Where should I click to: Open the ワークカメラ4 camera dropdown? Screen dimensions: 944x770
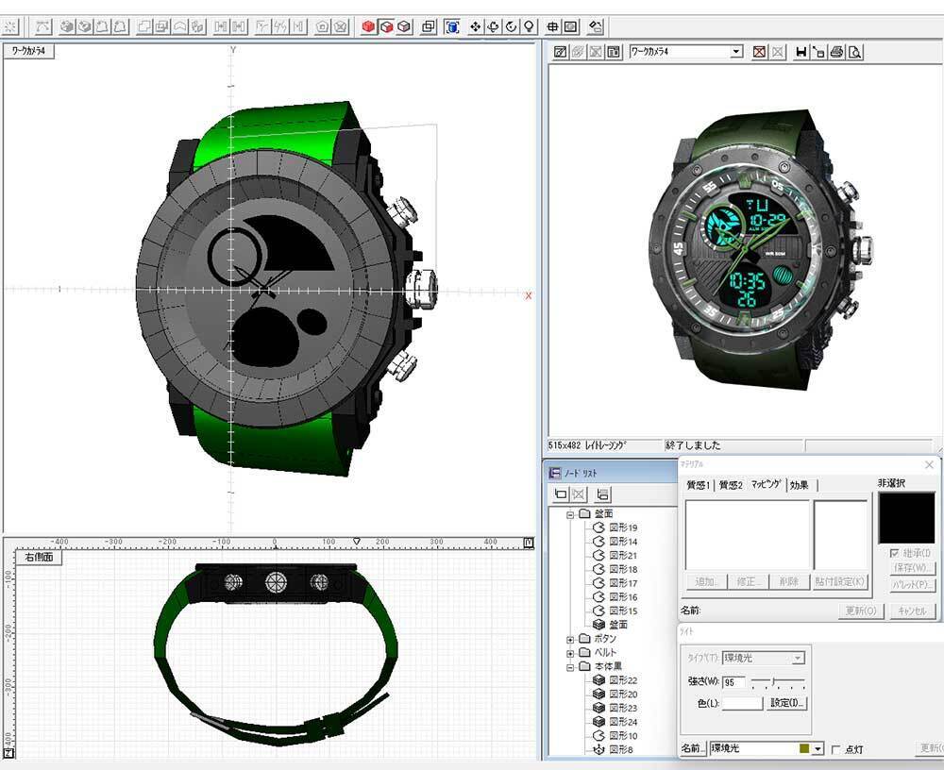736,52
